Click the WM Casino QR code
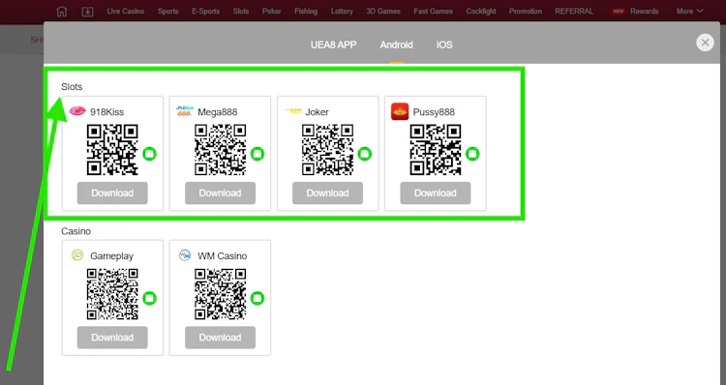 pos(220,294)
